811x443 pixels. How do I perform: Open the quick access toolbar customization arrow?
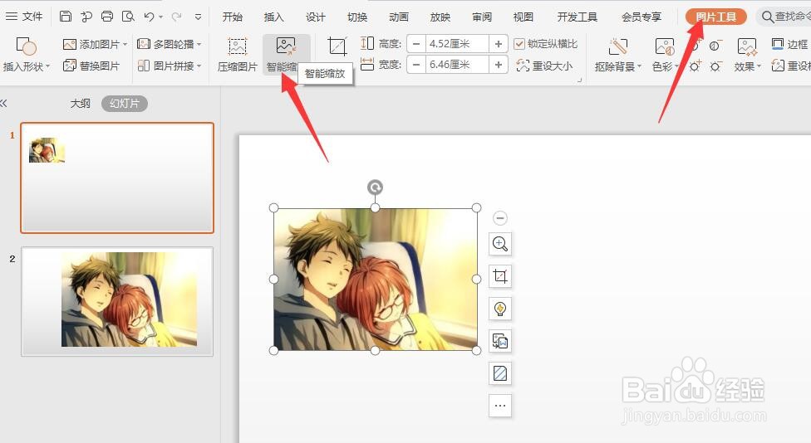tap(198, 17)
